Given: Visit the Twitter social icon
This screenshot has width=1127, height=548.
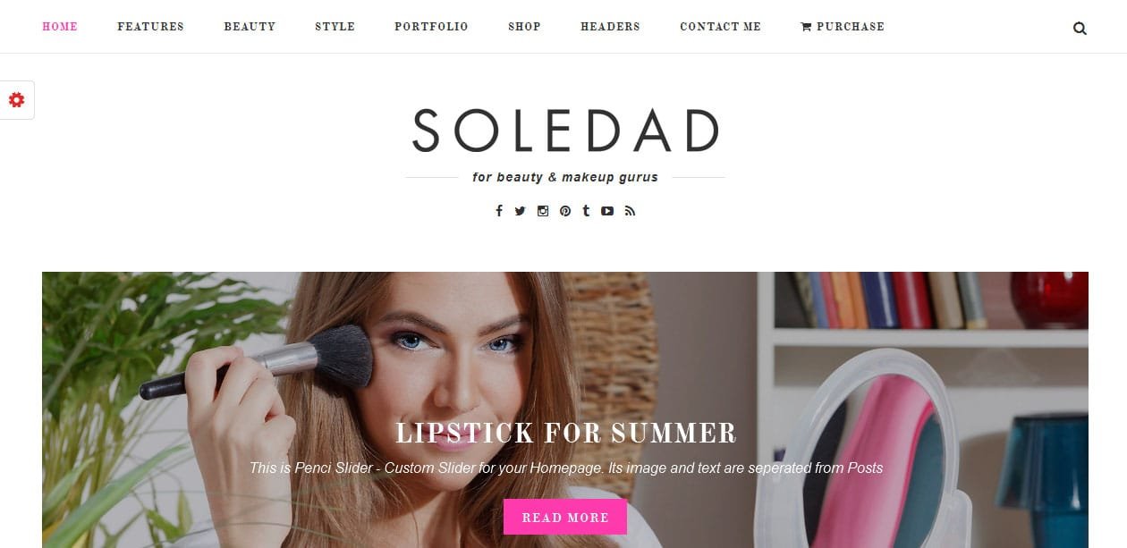Looking at the screenshot, I should pos(520,211).
